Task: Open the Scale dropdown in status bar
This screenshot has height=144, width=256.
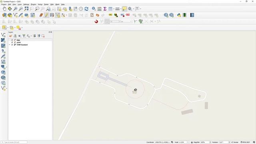Action: [x=188, y=142]
